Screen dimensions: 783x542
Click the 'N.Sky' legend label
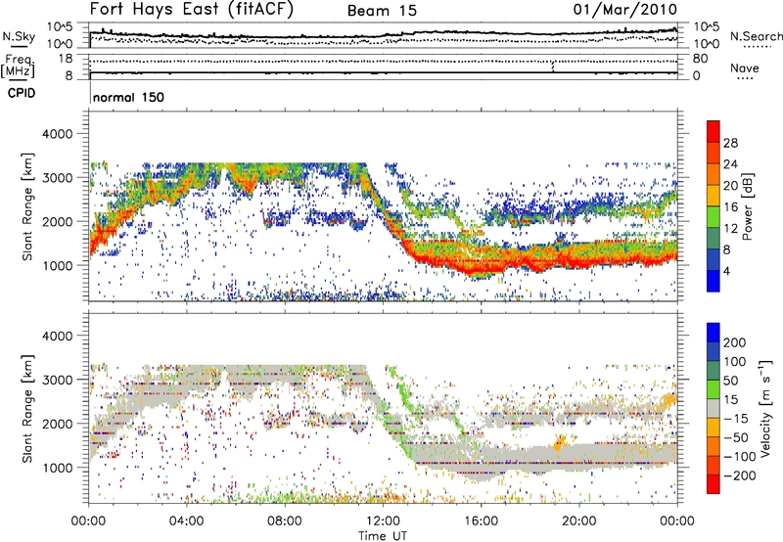[19, 36]
